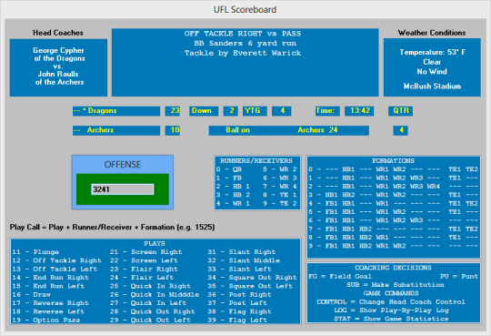Click runner entry '4 - WR 1'
Screen dimensions: 491x336
(233, 203)
